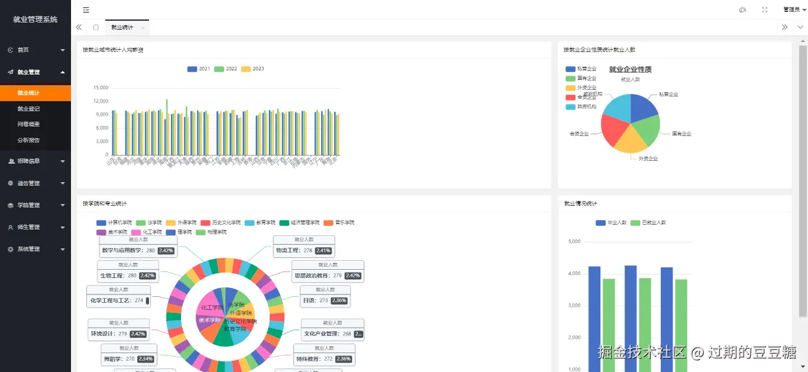Select 就业统计 in the sidebar submenu
808x372 pixels.
pyautogui.click(x=35, y=93)
